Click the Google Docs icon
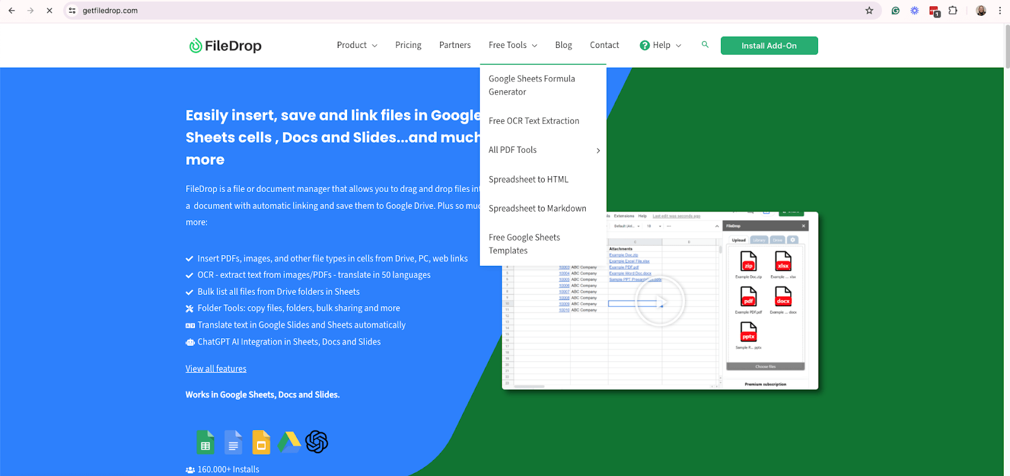This screenshot has width=1010, height=476. (x=233, y=442)
